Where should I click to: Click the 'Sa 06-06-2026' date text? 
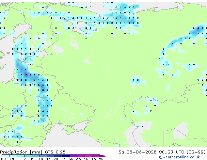point(137,152)
